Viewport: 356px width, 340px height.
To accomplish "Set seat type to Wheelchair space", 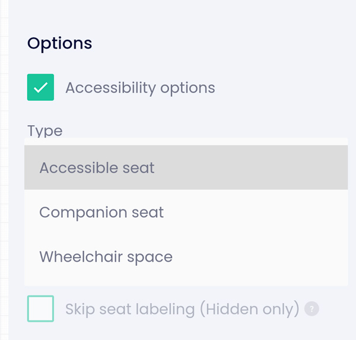I will tap(186, 256).
